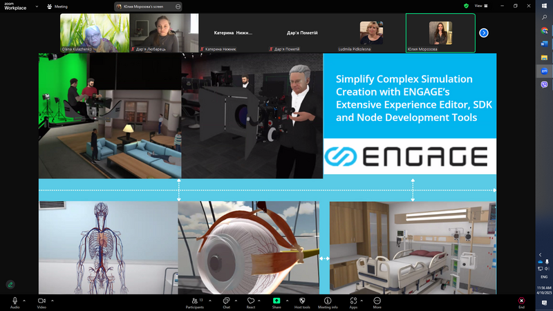Viewport: 553px width, 311px height.
Task: Open Google Chrome from the taskbar
Action: coord(544,30)
